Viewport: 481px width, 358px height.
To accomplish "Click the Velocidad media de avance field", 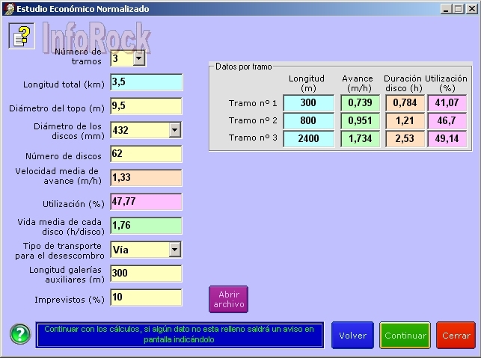I will [x=146, y=178].
